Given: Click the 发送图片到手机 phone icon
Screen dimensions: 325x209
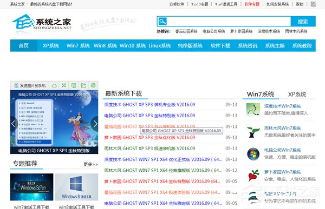Looking at the screenshot, I should pyautogui.click(x=16, y=85).
